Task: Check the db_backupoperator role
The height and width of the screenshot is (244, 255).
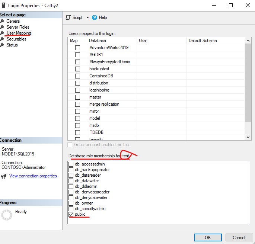Action: click(71, 170)
